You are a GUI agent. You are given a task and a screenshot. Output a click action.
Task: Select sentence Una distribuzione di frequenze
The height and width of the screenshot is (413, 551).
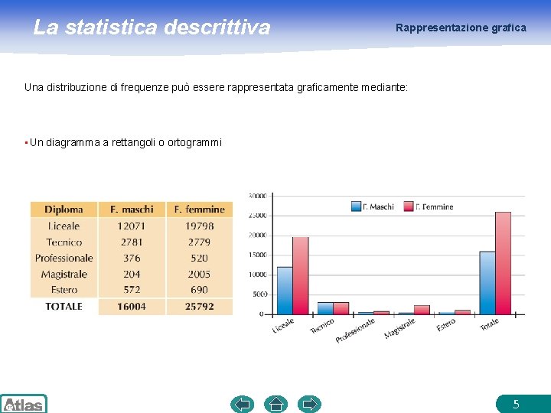pyautogui.click(x=216, y=87)
